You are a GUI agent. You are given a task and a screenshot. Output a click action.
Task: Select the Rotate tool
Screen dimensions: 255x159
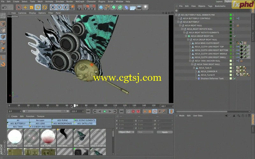pyautogui.click(x=38, y=7)
